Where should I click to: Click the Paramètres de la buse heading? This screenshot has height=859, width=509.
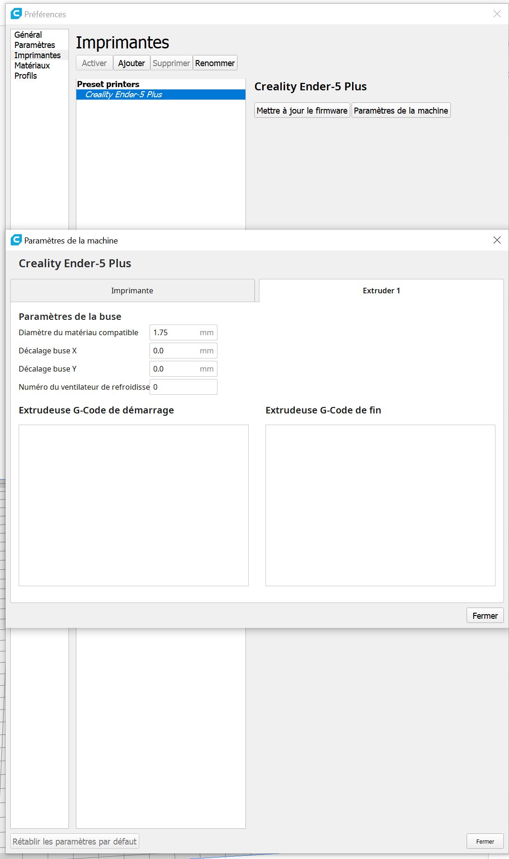point(70,317)
